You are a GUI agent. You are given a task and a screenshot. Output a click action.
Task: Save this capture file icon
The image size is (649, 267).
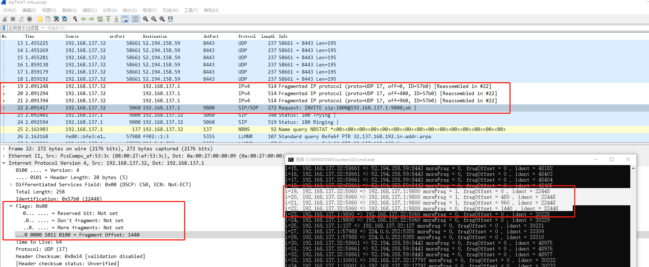tap(48, 19)
